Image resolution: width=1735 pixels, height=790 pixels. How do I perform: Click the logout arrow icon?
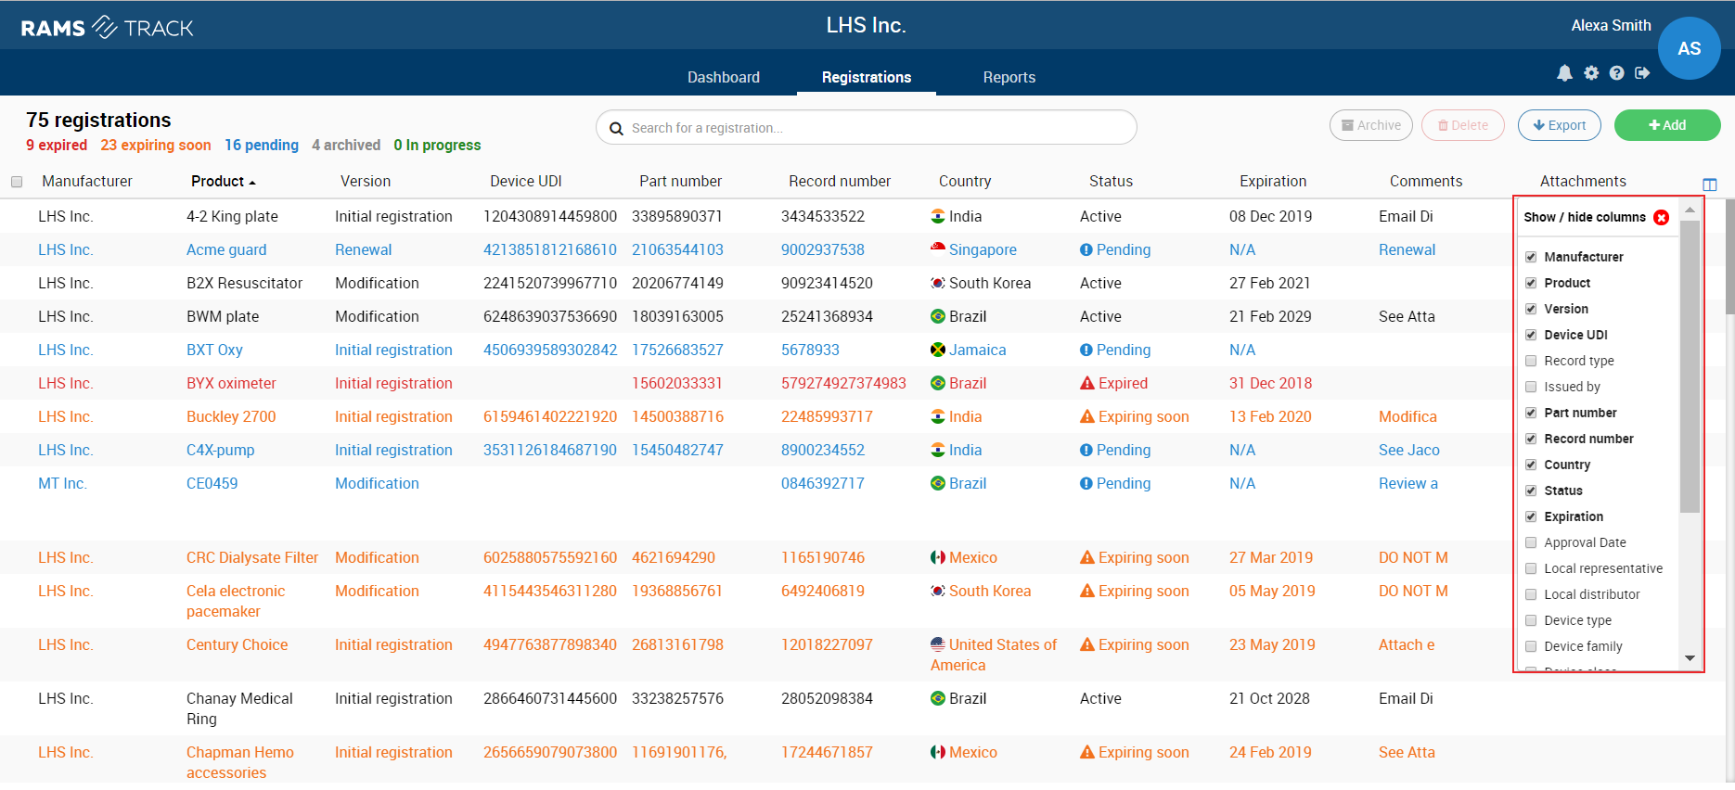click(1642, 73)
